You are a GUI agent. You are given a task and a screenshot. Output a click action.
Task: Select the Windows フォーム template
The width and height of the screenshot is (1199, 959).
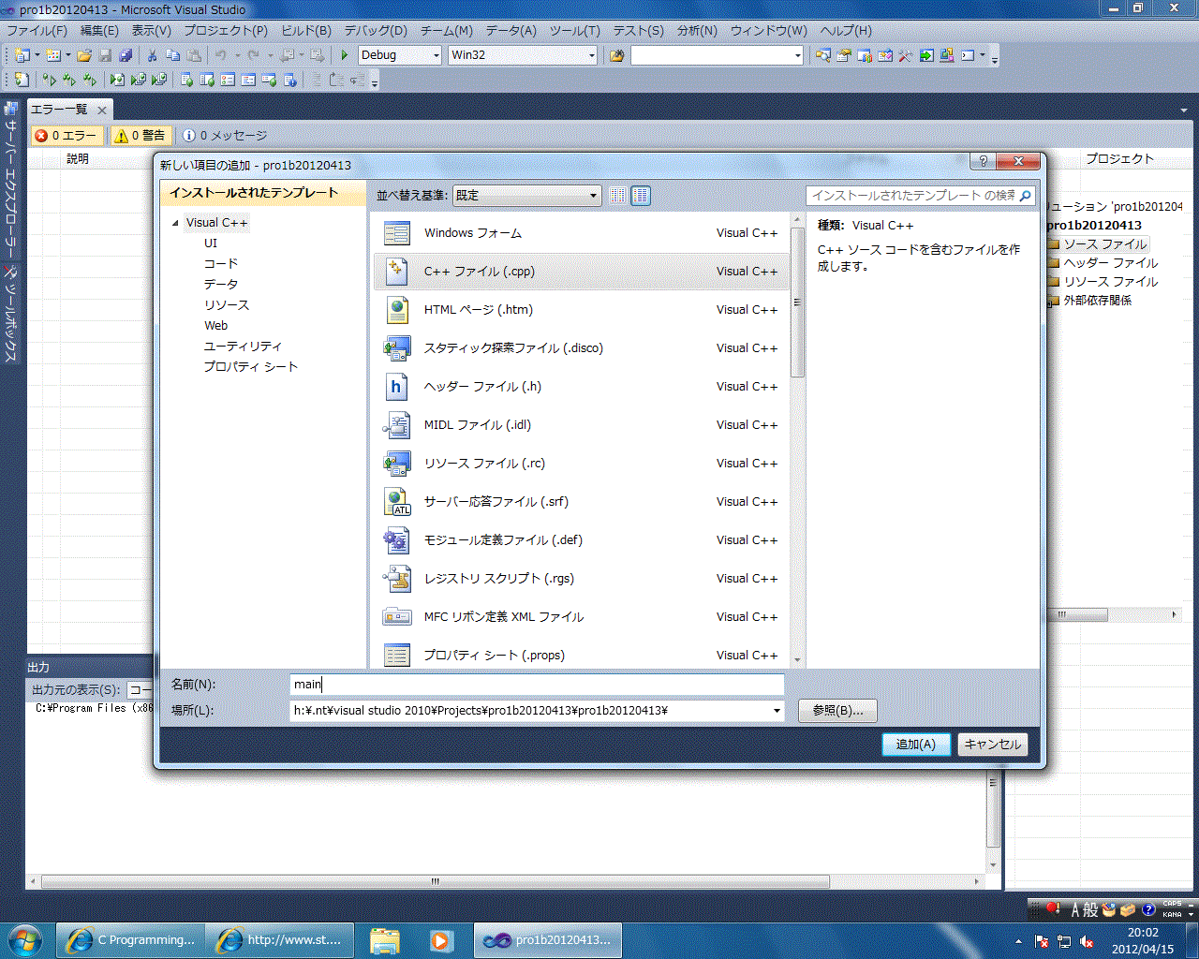click(581, 233)
